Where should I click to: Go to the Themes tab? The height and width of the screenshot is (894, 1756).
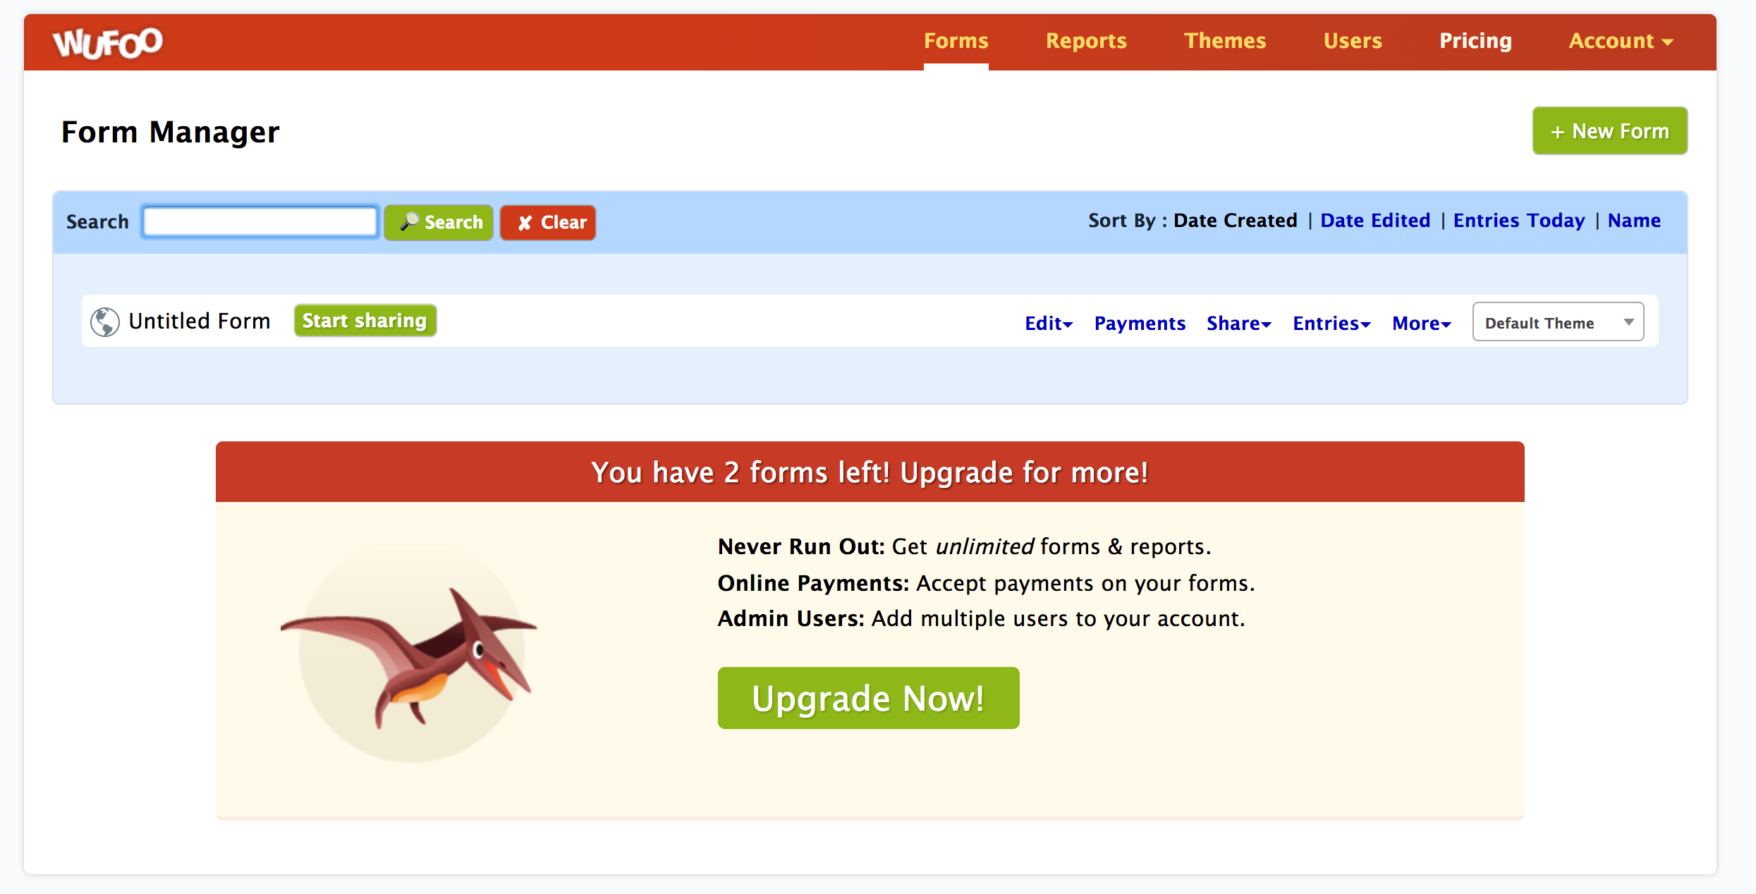coord(1225,41)
